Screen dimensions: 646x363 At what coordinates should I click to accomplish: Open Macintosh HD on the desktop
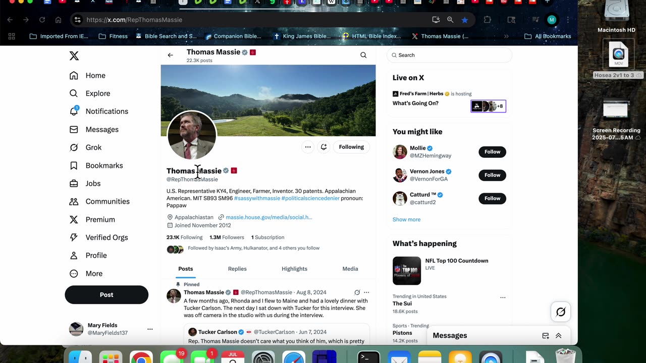[x=616, y=18]
